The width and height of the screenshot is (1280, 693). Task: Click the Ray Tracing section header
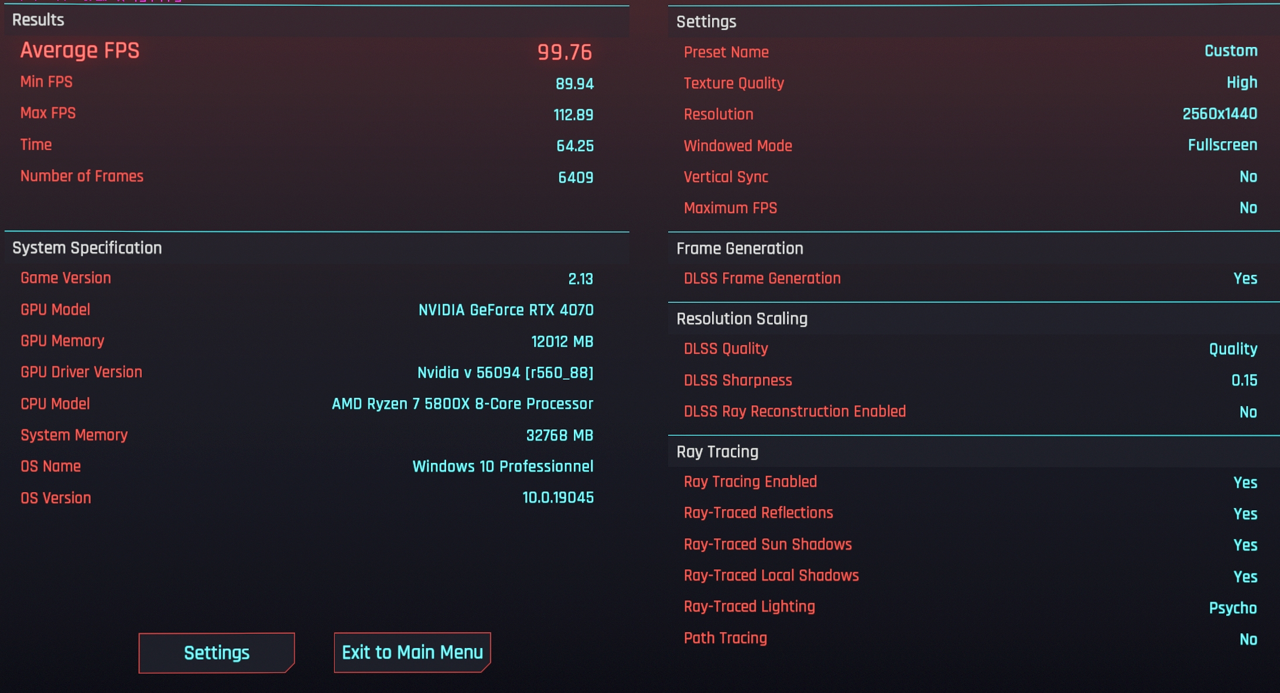(x=717, y=452)
